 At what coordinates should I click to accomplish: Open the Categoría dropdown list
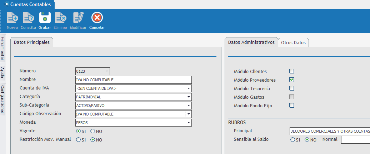(x=188, y=97)
